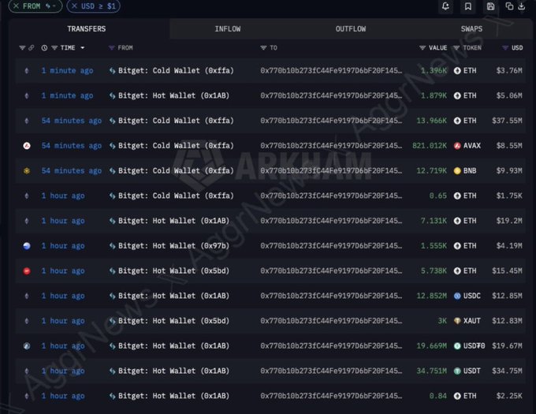Click the 34.751M USDT value
The width and height of the screenshot is (536, 414).
[431, 371]
